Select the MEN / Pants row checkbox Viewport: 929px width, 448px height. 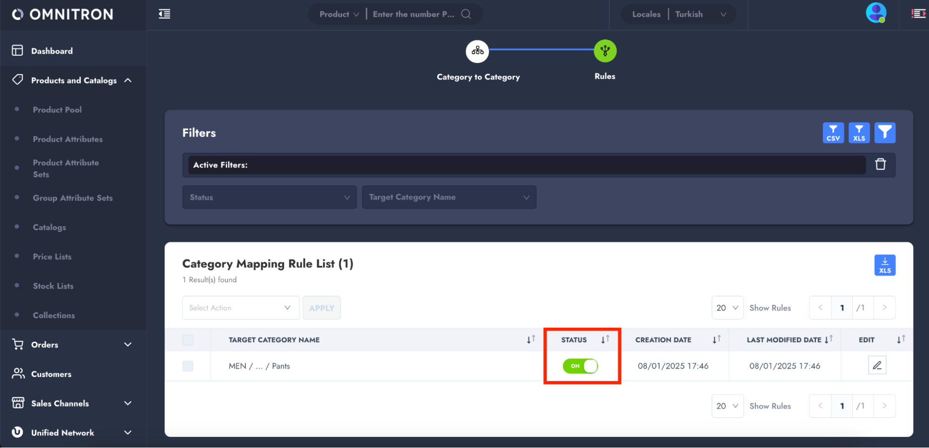click(188, 366)
